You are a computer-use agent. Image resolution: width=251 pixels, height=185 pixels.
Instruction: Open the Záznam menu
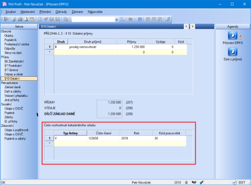77,12
